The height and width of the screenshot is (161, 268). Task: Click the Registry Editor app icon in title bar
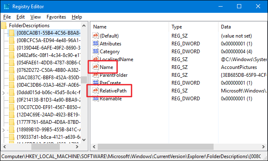click(x=7, y=7)
